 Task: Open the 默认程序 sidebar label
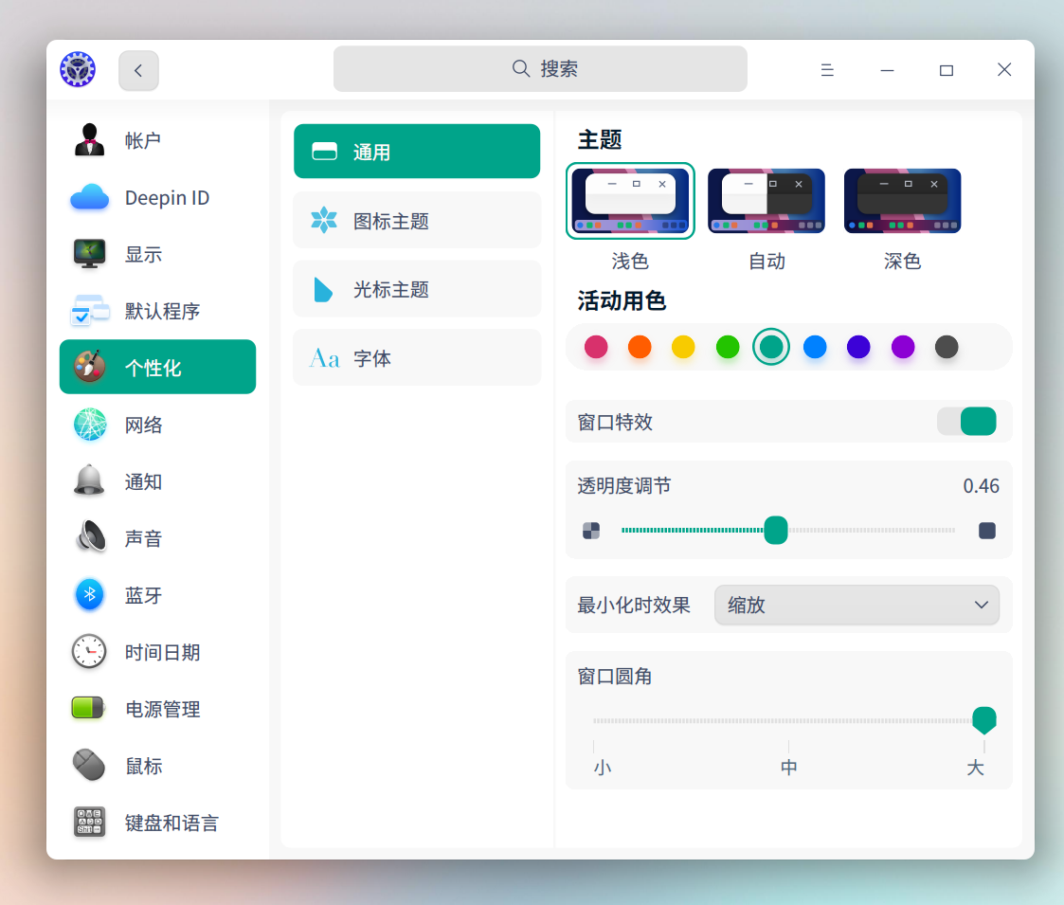click(x=163, y=311)
